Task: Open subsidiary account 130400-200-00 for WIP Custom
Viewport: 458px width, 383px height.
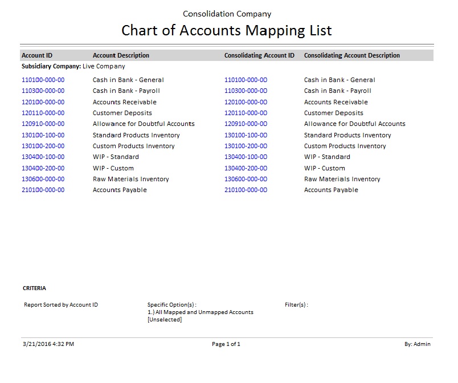Action: click(43, 168)
